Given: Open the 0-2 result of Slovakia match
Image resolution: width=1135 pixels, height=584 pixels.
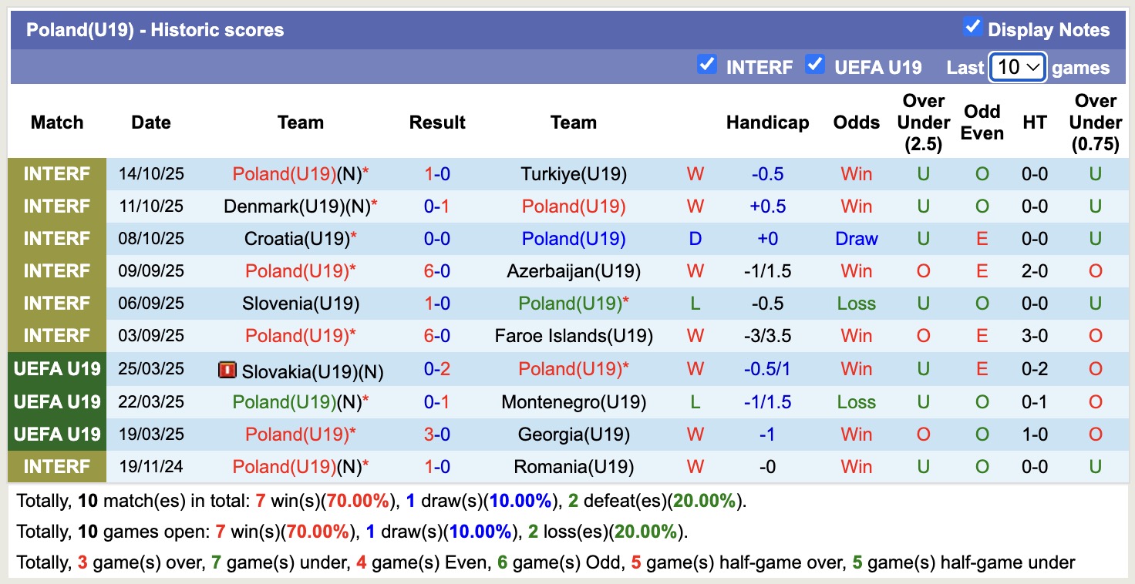Looking at the screenshot, I should click(x=437, y=369).
